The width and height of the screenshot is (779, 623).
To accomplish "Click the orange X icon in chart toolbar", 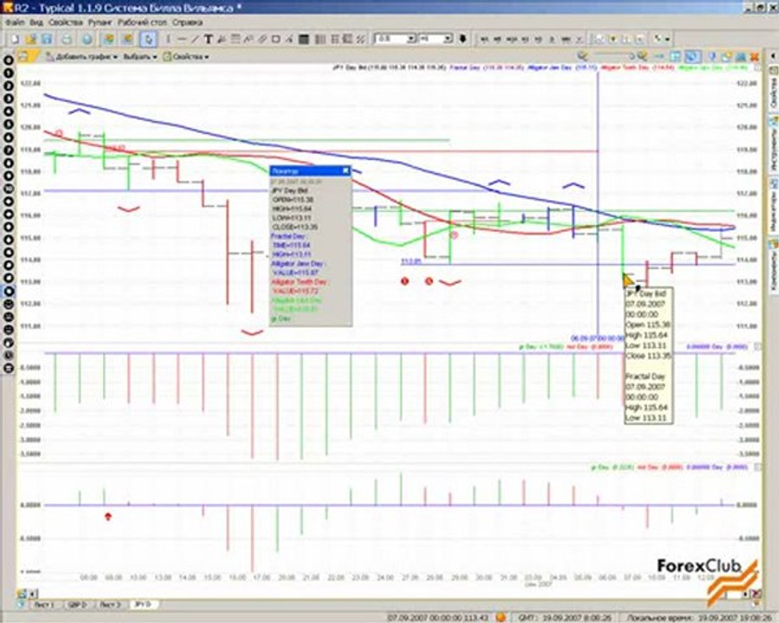I will pos(754,56).
